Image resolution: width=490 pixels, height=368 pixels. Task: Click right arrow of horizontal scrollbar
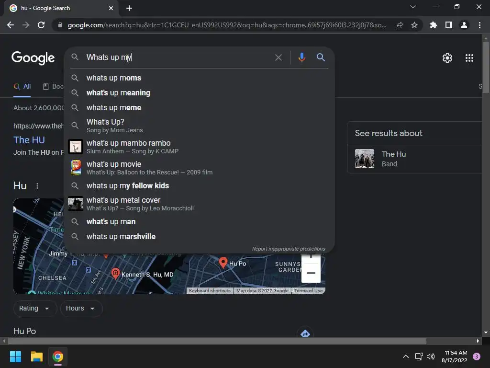pos(478,341)
